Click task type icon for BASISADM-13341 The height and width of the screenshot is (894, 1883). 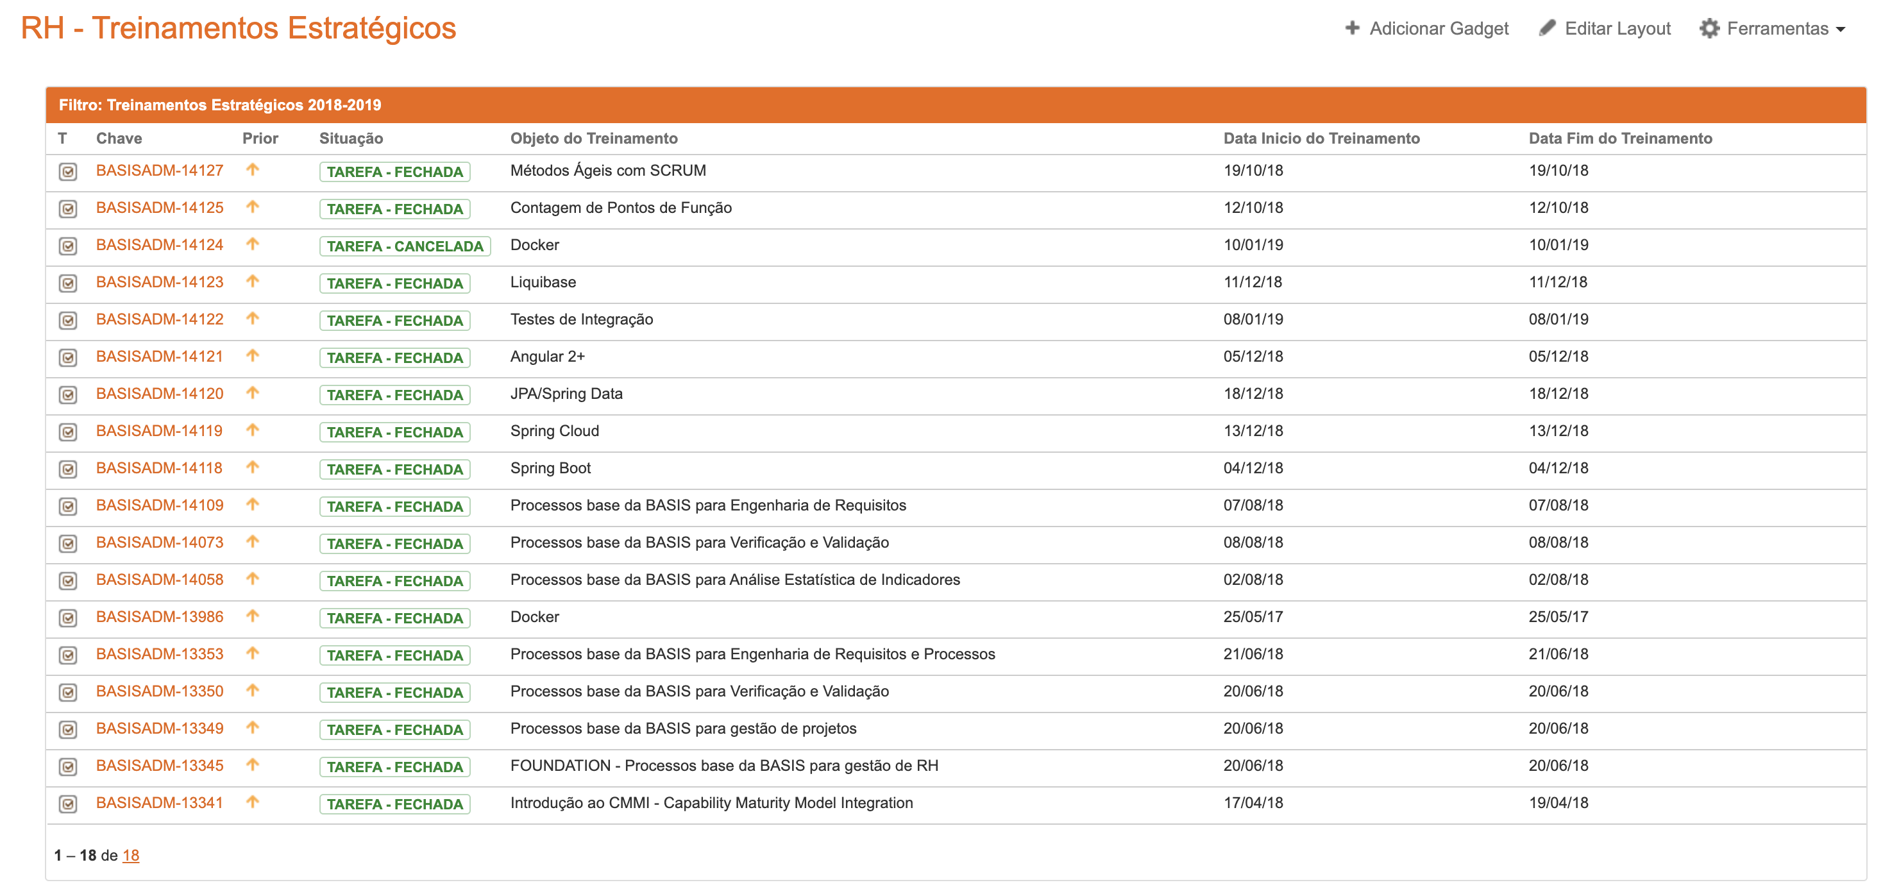[x=68, y=804]
